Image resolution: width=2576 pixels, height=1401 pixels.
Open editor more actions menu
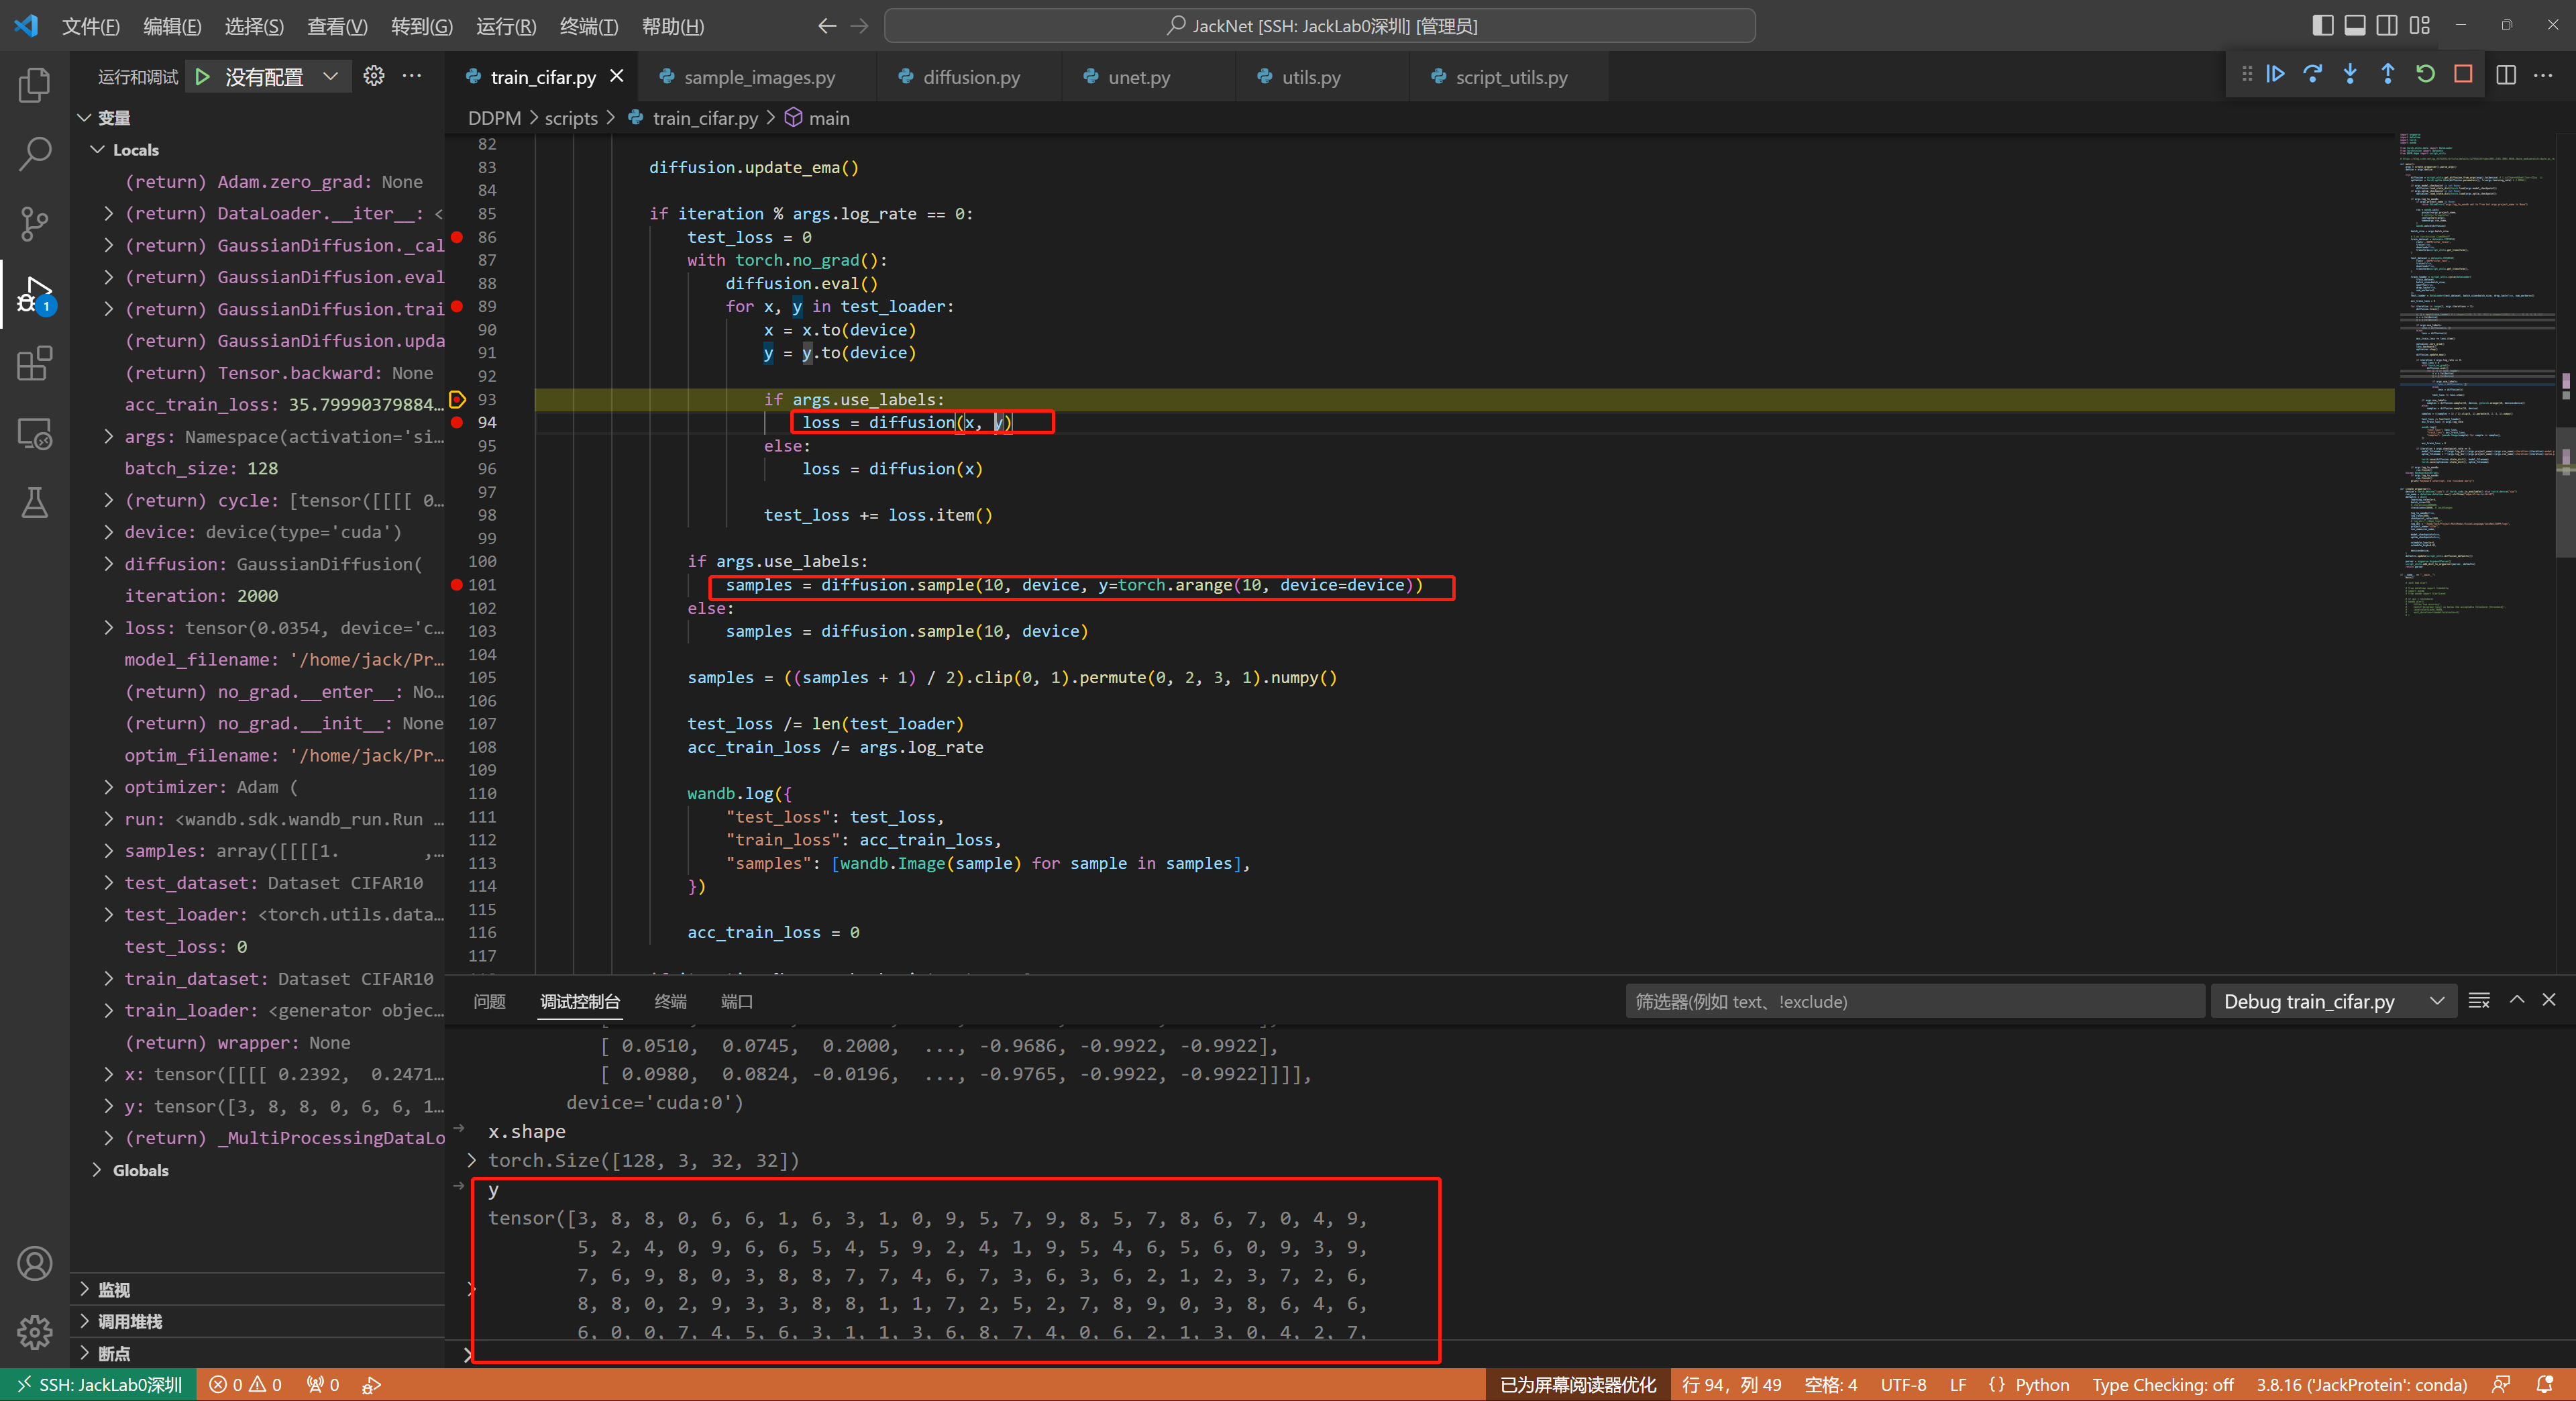point(2543,75)
